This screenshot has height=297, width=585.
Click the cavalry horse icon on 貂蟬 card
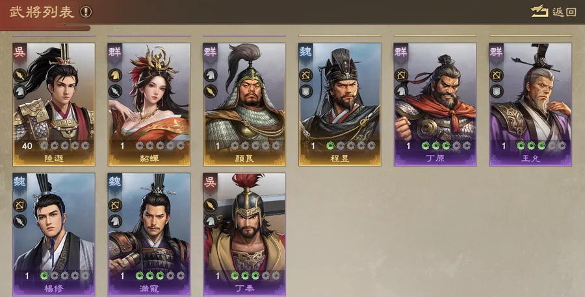[115, 75]
